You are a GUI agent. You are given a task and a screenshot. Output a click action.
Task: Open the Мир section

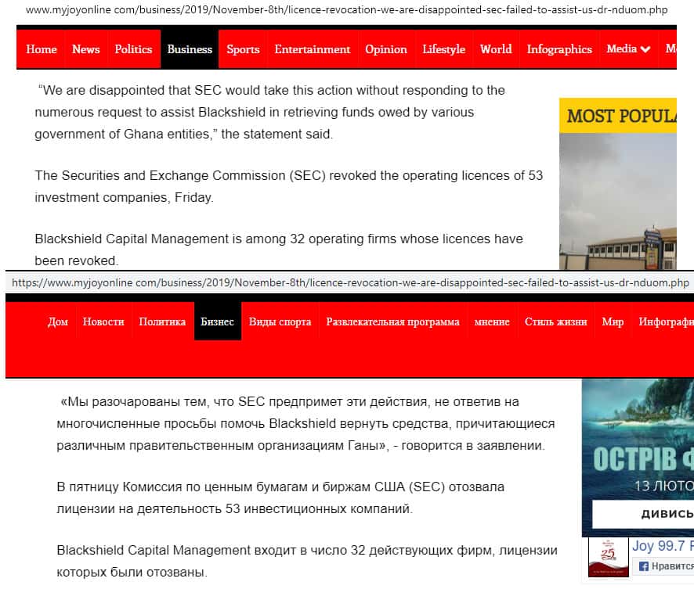point(613,321)
